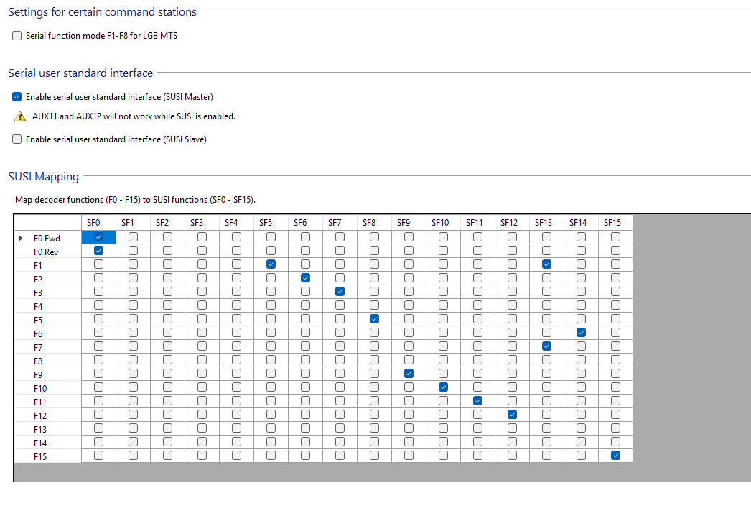
Task: Check F4 mapping in SF4 column
Action: [236, 305]
